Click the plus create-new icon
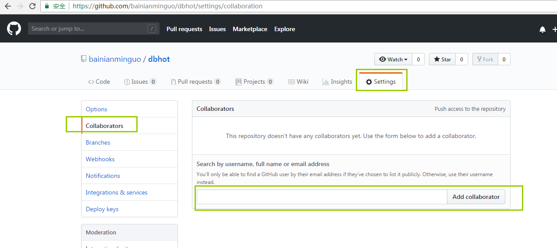 tap(554, 29)
